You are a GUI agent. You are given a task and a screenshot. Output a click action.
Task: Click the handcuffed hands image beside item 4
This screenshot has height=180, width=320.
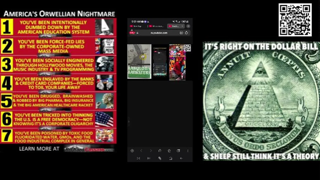click(104, 82)
